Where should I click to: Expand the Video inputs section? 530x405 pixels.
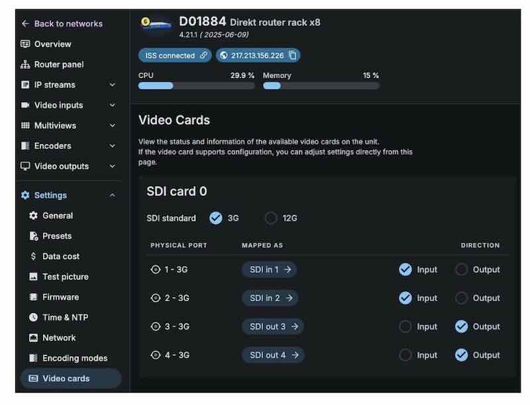pos(112,105)
